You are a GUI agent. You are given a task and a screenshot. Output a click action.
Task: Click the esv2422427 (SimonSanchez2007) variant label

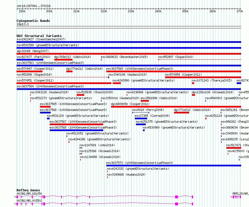click(41, 39)
